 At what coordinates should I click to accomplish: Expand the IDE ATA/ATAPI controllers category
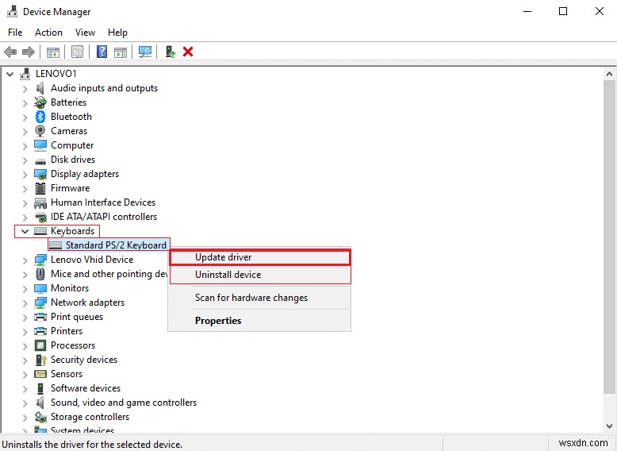tap(25, 218)
